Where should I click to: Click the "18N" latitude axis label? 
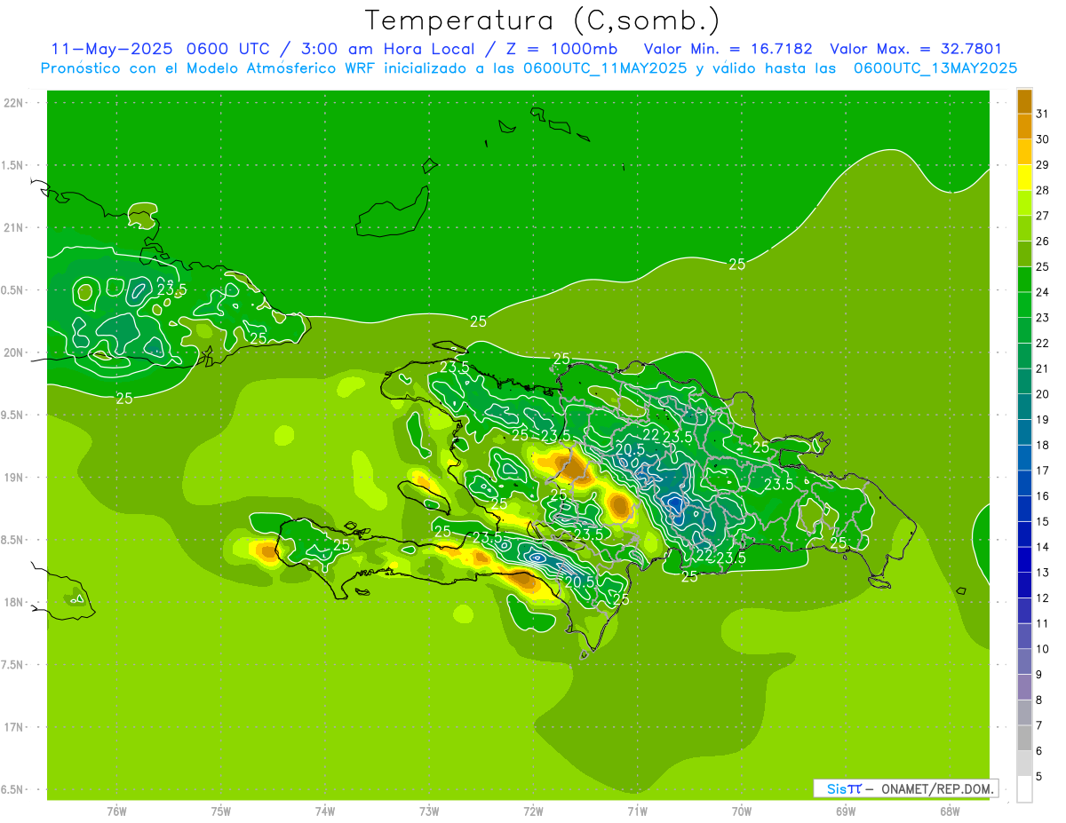tap(13, 602)
